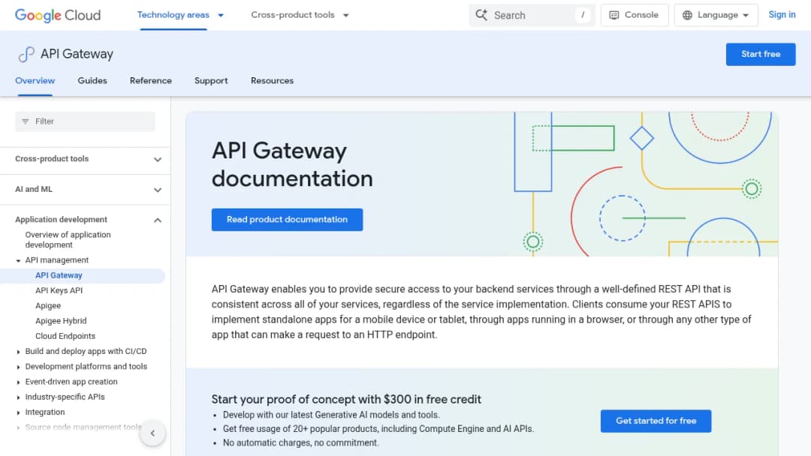
Task: Open Apigee Hybrid in sidebar
Action: 61,321
